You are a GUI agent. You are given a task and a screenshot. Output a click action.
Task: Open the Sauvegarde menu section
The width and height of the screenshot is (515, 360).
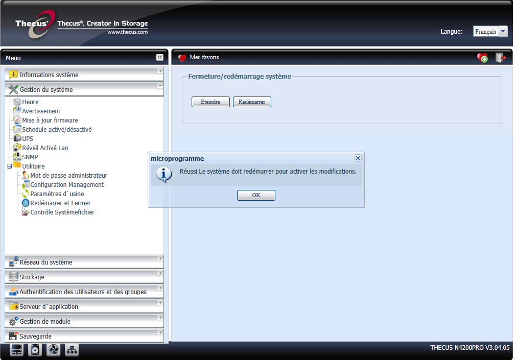(x=36, y=337)
